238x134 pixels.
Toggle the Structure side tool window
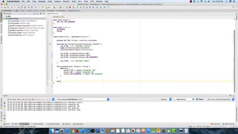point(1,28)
